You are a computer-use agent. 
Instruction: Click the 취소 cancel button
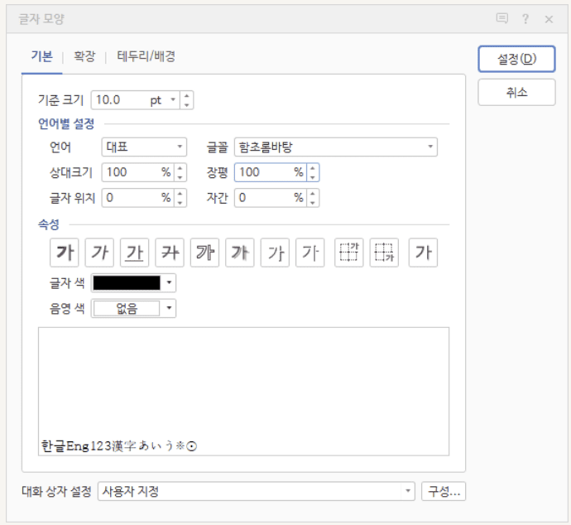pyautogui.click(x=516, y=92)
